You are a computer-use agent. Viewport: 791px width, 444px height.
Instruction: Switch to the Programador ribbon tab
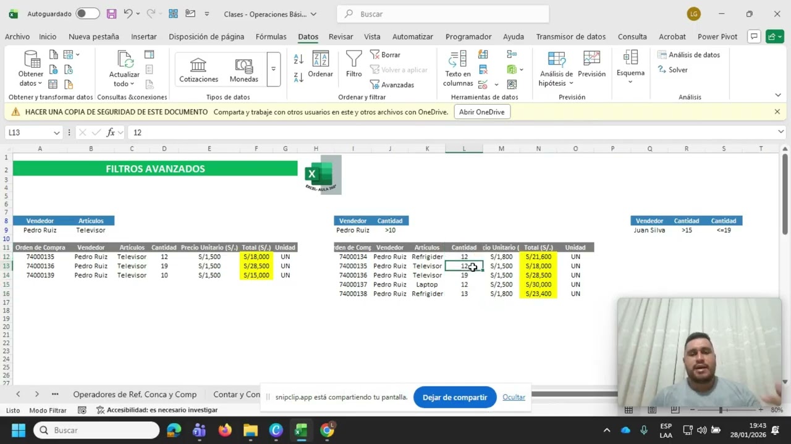(468, 36)
